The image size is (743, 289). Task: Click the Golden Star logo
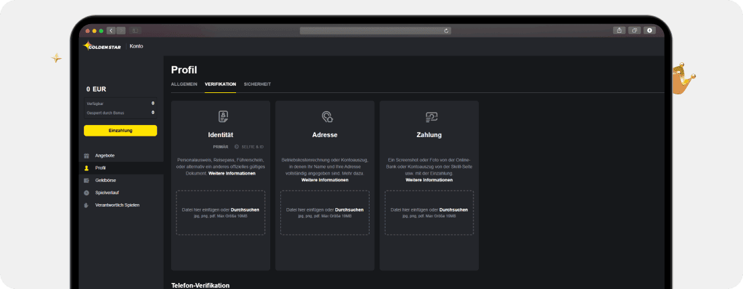point(102,46)
